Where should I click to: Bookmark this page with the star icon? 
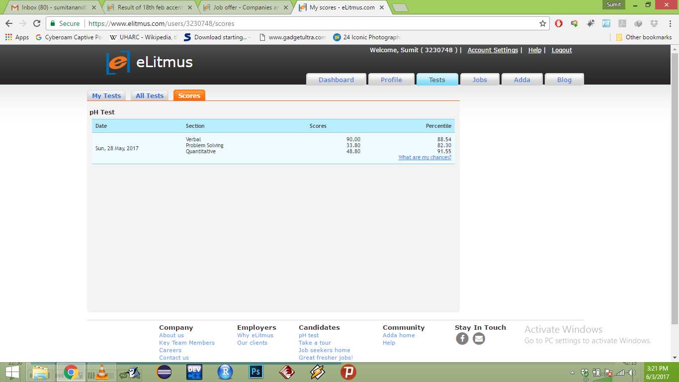click(x=543, y=23)
